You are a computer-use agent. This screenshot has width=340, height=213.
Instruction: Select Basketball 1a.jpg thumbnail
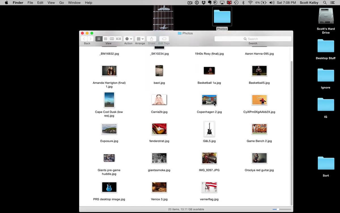pyautogui.click(x=209, y=71)
